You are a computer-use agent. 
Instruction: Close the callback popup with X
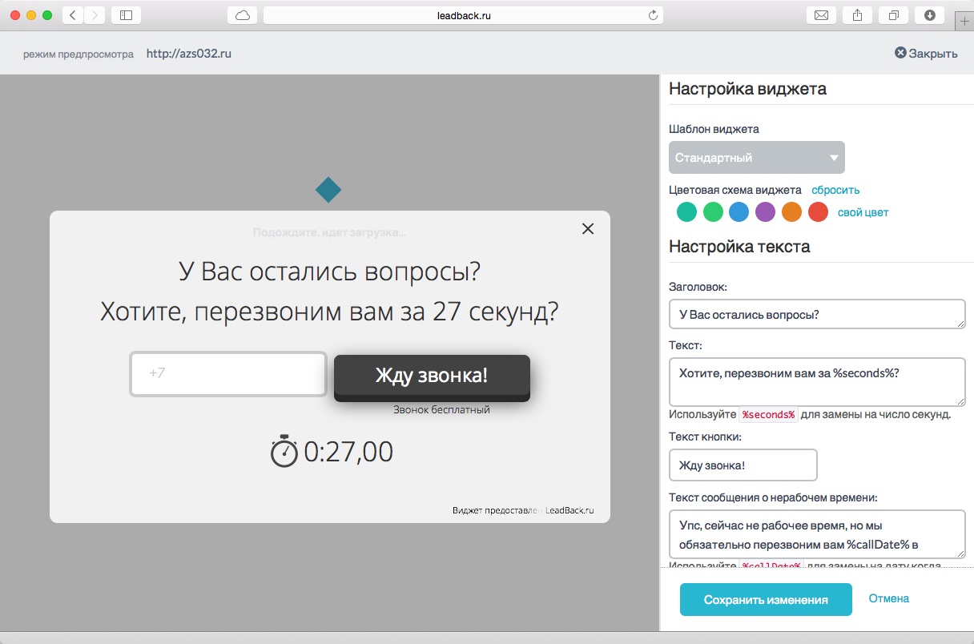click(x=588, y=229)
